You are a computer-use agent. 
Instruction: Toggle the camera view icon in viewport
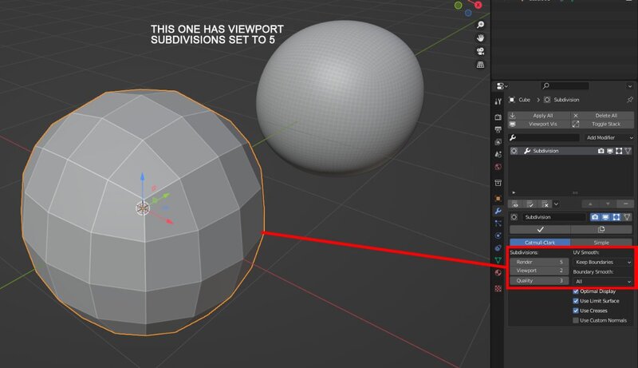[481, 51]
